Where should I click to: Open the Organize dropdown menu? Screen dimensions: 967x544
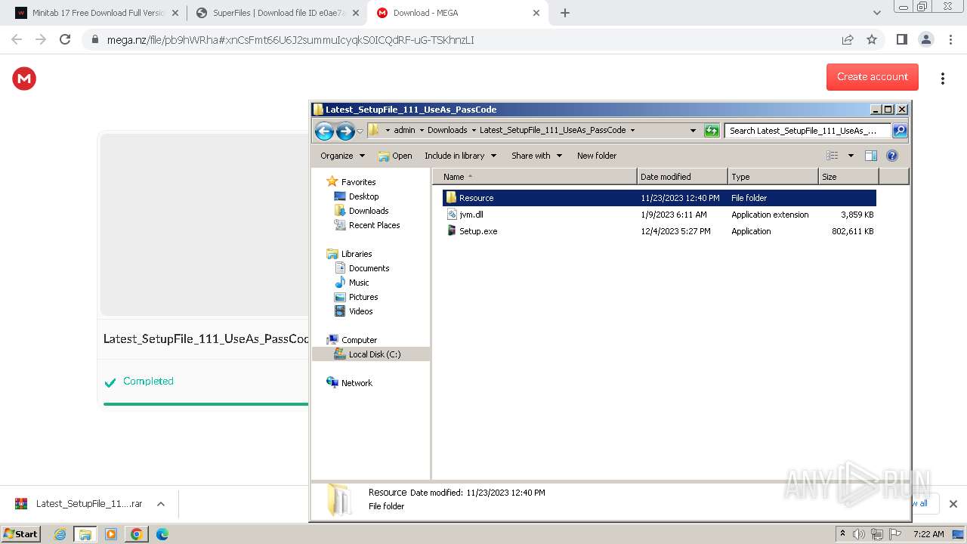point(342,156)
